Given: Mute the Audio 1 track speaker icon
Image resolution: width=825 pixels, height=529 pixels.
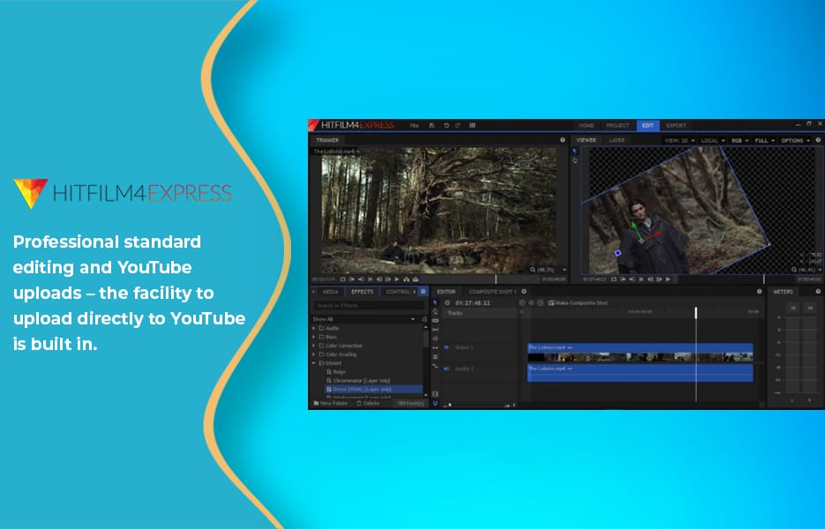Looking at the screenshot, I should [446, 368].
